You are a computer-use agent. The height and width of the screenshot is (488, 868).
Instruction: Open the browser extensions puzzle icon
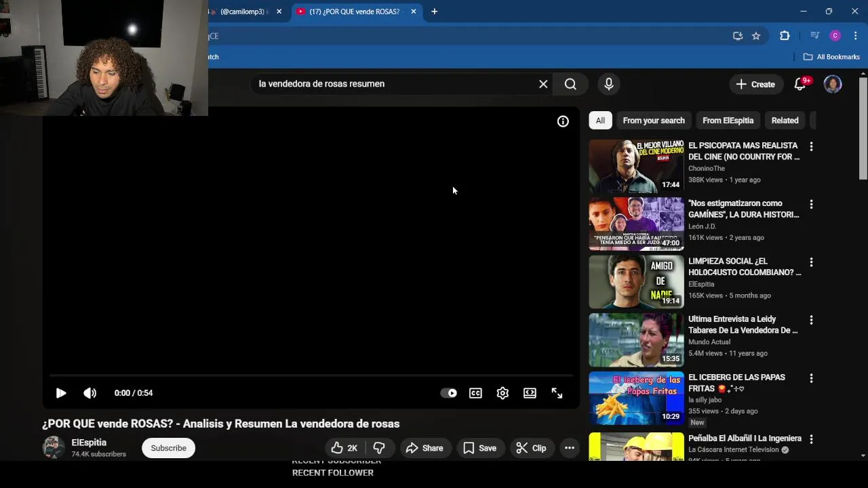tap(785, 36)
